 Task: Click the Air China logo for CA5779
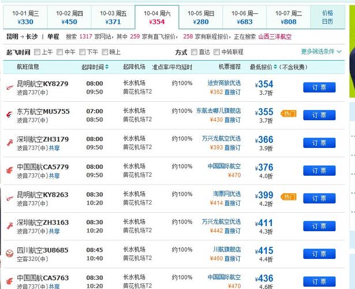click(9, 171)
